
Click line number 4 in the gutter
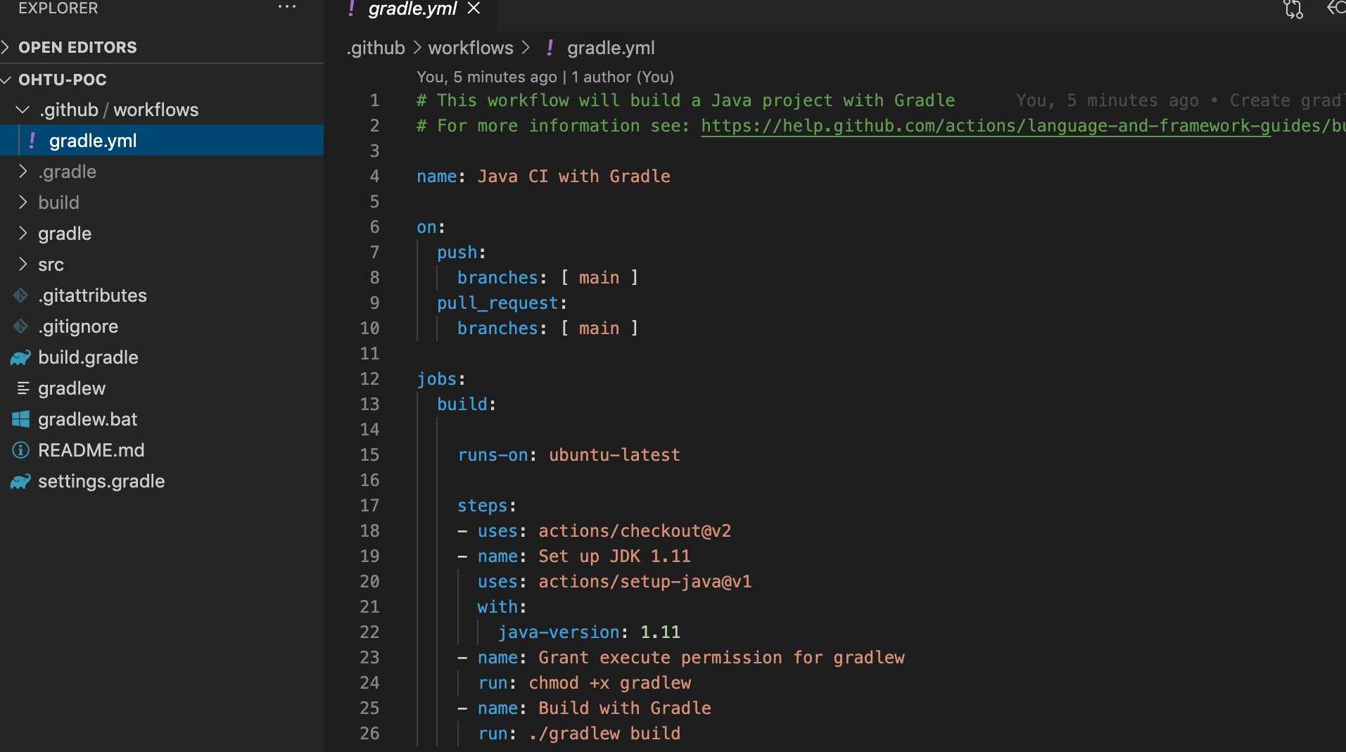tap(374, 177)
